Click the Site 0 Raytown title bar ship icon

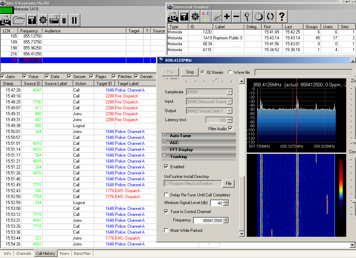[x=2, y=3]
